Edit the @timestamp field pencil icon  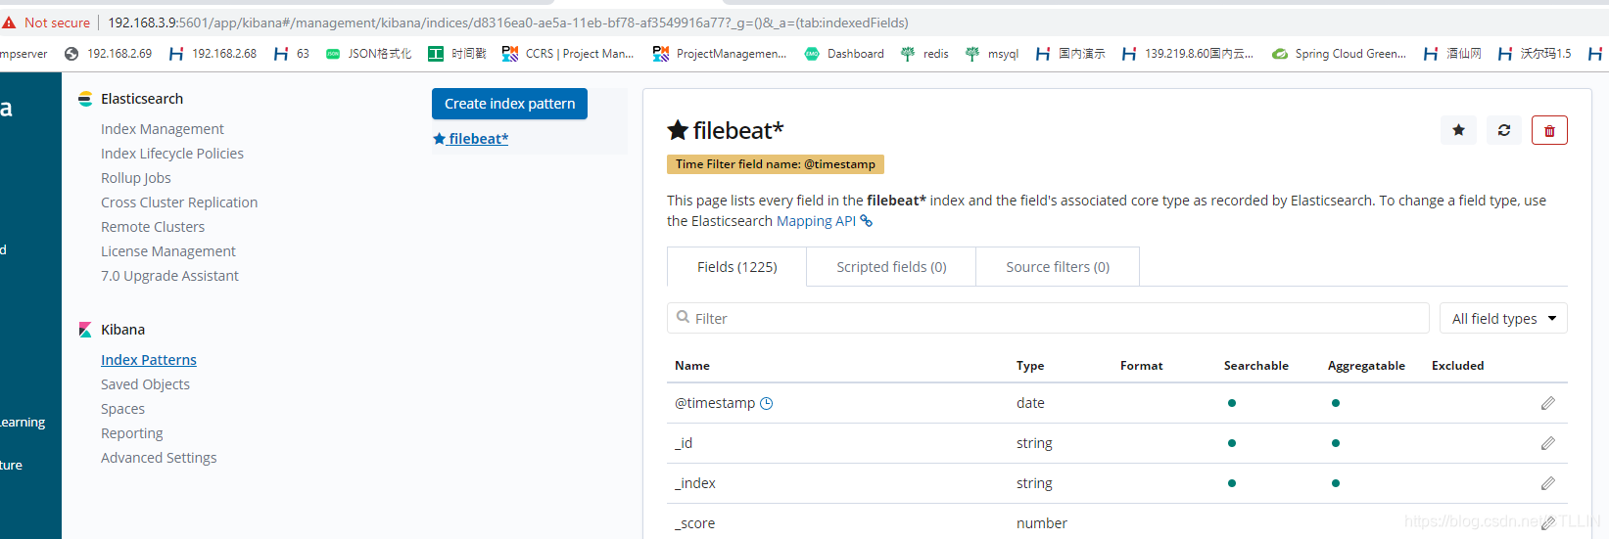click(1547, 403)
